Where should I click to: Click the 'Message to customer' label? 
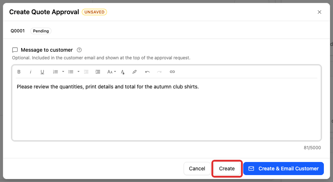(47, 50)
